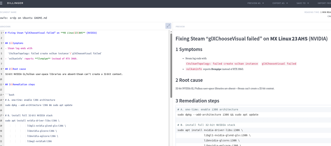Click the preview main title heading
The image size is (331, 146).
pyautogui.click(x=252, y=39)
